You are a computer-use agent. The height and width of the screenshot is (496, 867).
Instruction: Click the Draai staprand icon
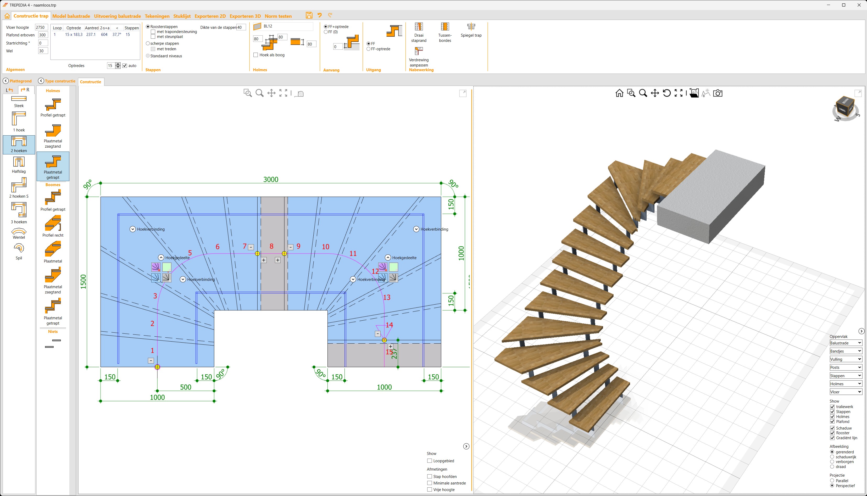(x=419, y=31)
